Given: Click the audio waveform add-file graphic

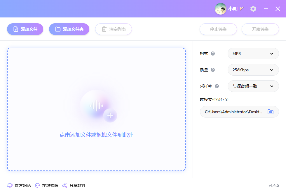Looking at the screenshot, I should pyautogui.click(x=96, y=106).
